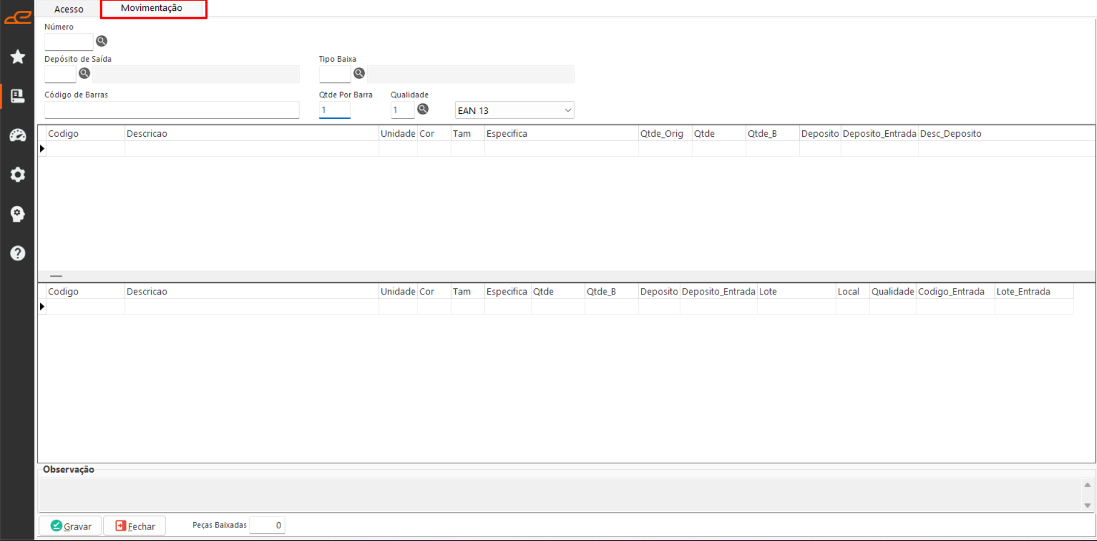Screen dimensions: 1097x541
Task: Select the Movimentação tab
Action: 152,9
